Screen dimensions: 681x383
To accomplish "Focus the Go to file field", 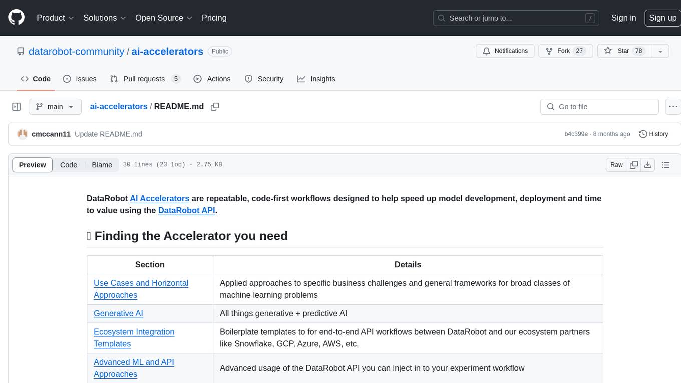I will click(x=599, y=107).
